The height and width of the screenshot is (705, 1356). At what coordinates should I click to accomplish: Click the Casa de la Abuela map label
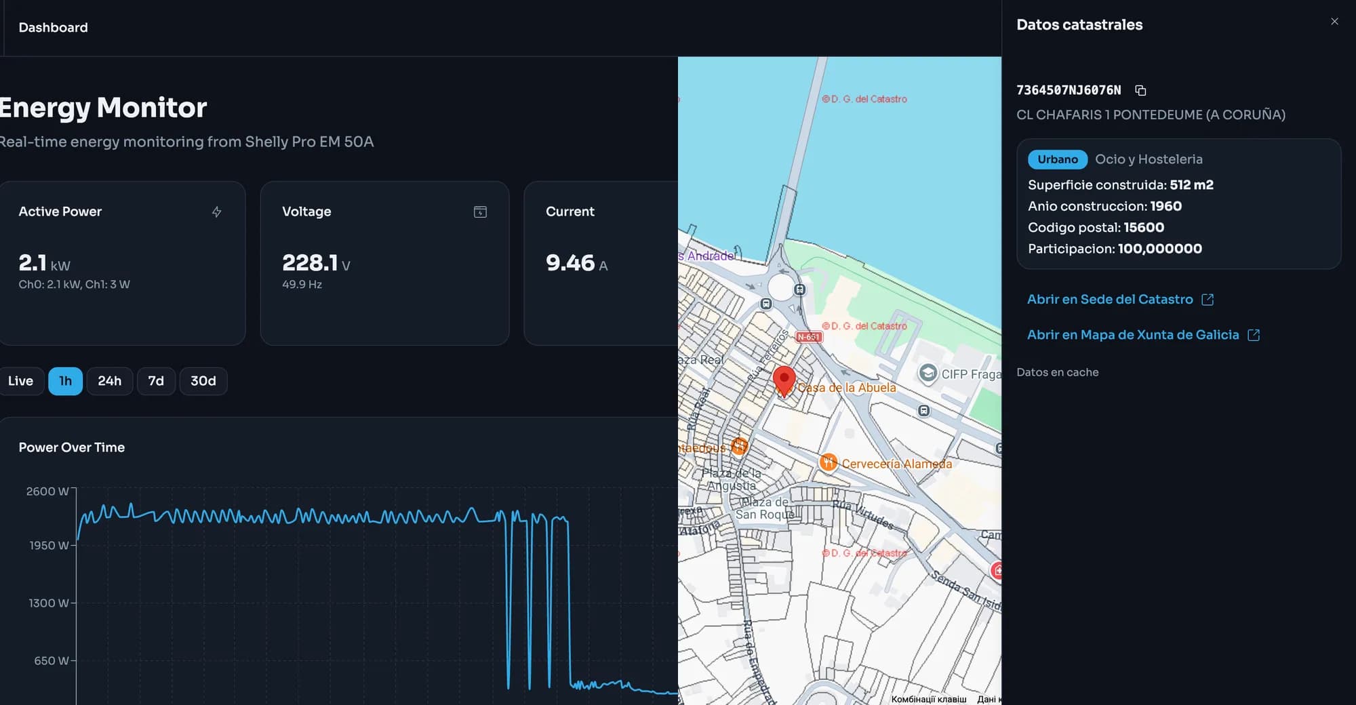point(846,388)
